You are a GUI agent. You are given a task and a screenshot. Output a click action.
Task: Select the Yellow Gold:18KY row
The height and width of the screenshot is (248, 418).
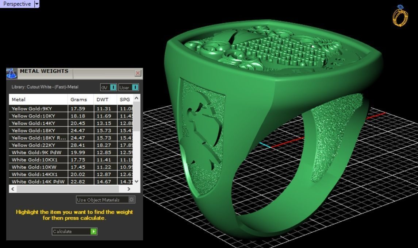(71, 131)
